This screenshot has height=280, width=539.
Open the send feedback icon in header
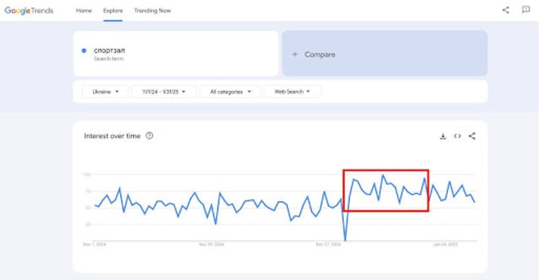526,10
